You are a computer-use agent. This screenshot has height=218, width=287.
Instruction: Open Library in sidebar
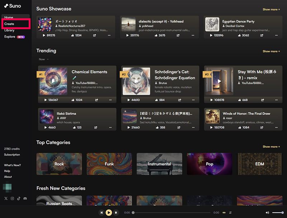pos(9,31)
